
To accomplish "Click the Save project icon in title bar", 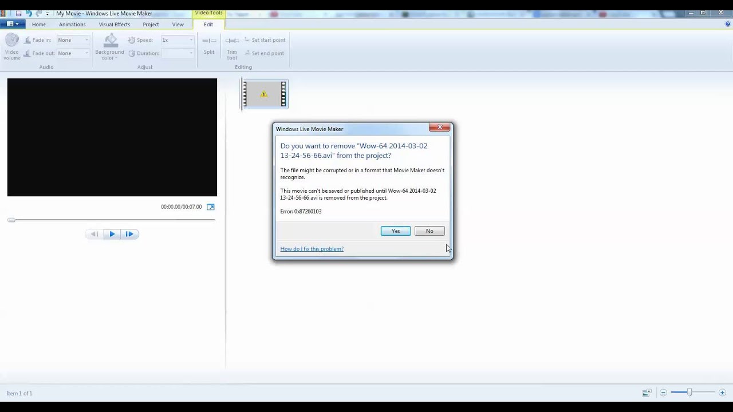I will point(18,13).
